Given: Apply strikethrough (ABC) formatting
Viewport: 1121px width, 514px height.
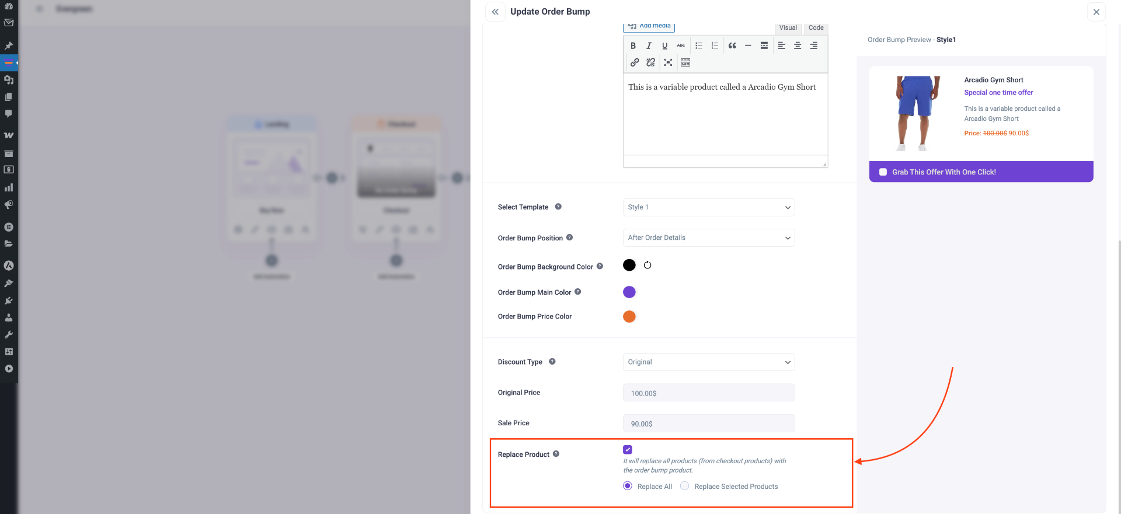Looking at the screenshot, I should tap(681, 46).
